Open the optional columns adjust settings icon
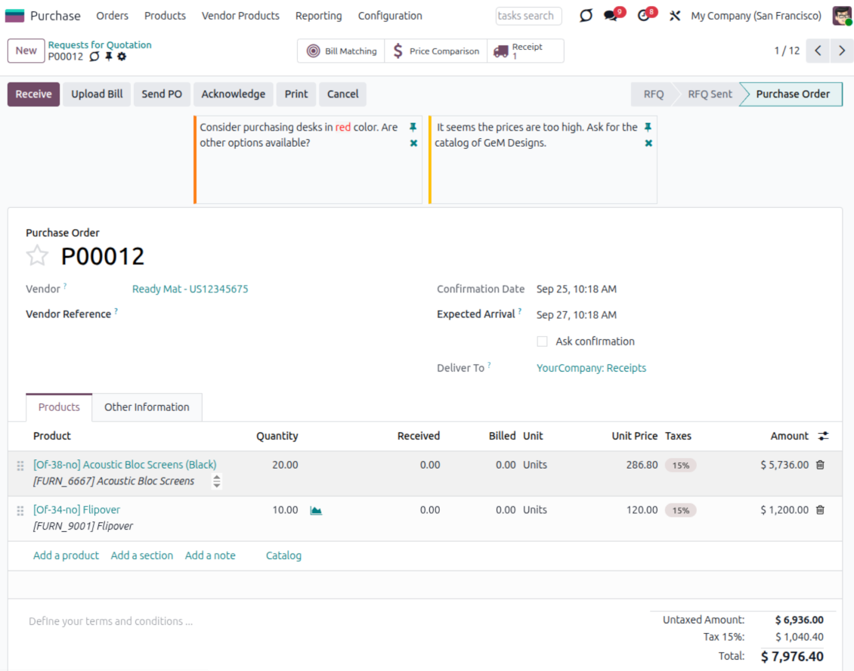This screenshot has height=671, width=854. click(x=823, y=436)
